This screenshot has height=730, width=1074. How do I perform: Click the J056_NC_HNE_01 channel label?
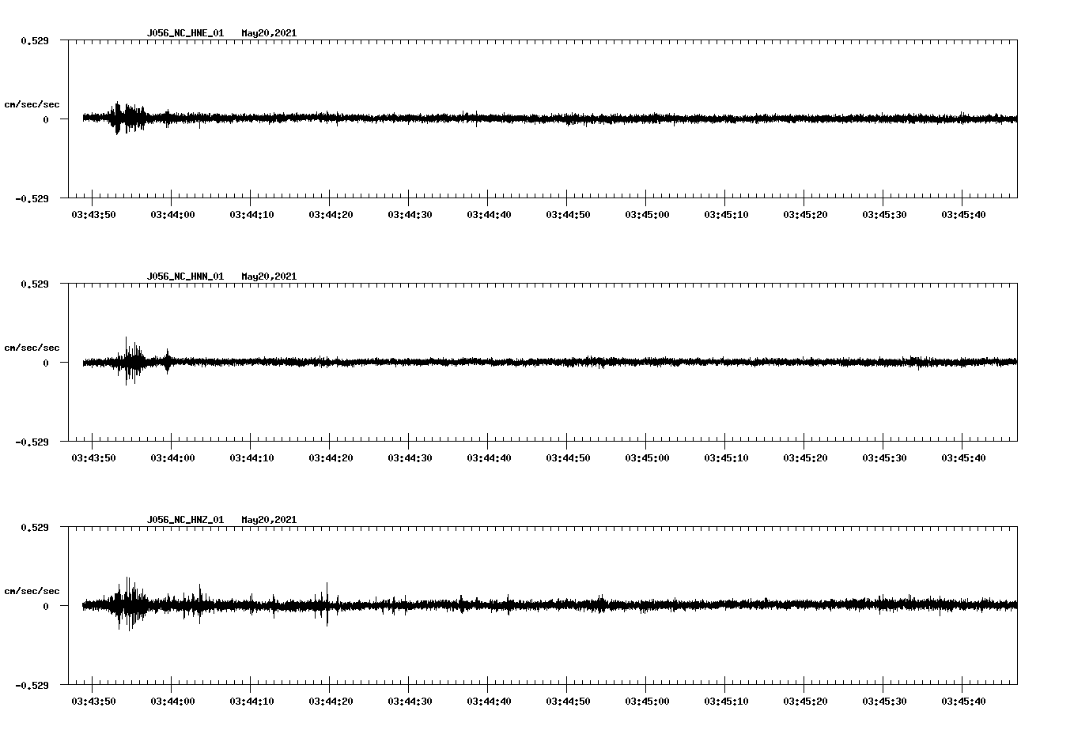(183, 33)
